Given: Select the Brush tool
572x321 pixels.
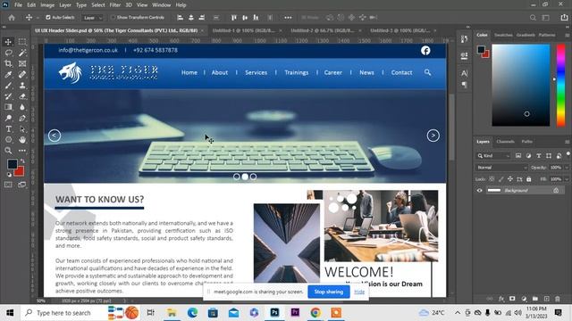Looking at the screenshot, I should 8,86.
